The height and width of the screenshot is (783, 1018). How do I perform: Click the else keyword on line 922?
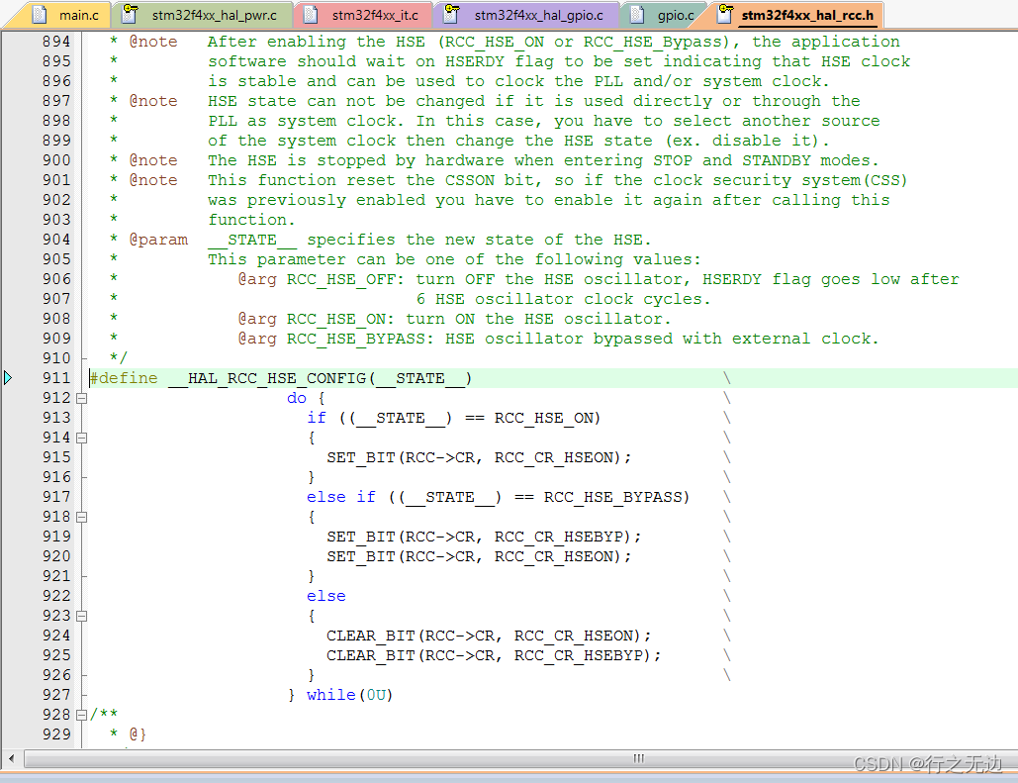point(325,596)
